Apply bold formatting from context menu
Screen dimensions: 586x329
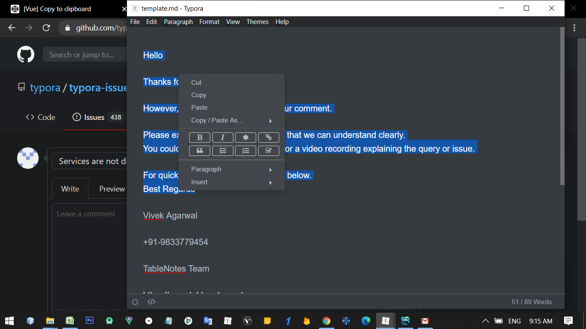pos(199,137)
